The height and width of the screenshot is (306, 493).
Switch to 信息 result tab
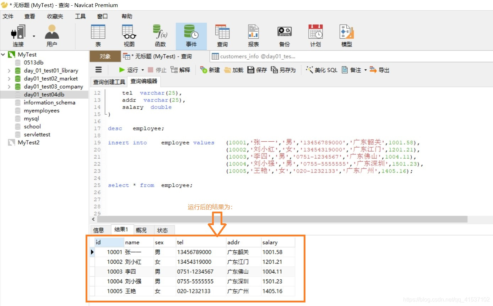(99, 230)
